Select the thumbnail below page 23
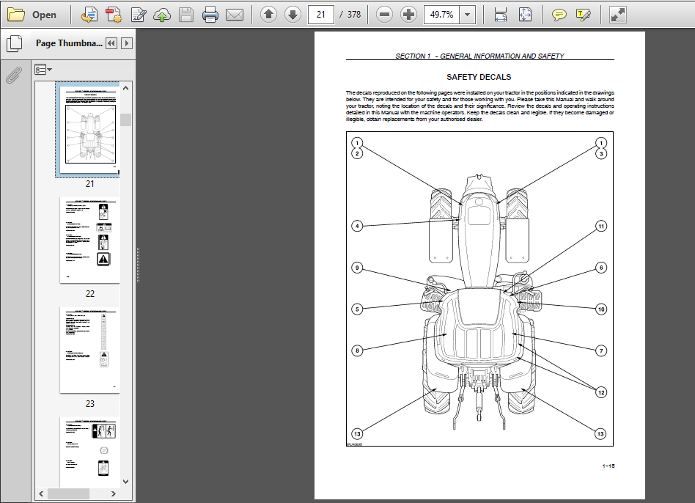The image size is (695, 503). 90,452
